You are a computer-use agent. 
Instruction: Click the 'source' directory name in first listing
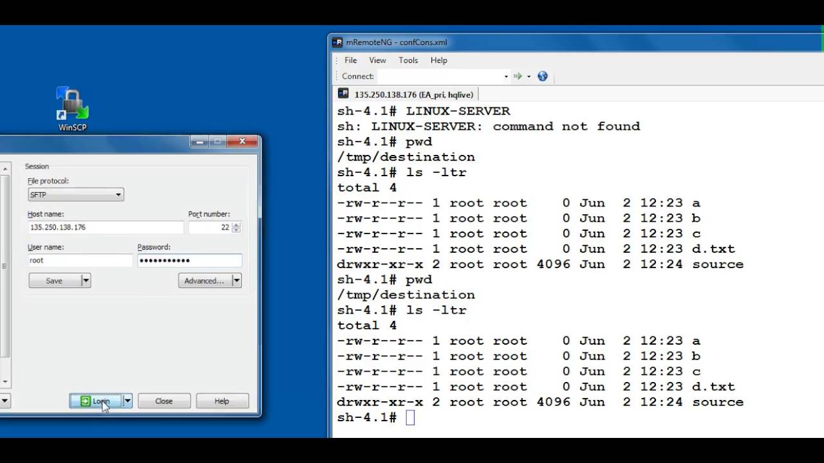(718, 264)
